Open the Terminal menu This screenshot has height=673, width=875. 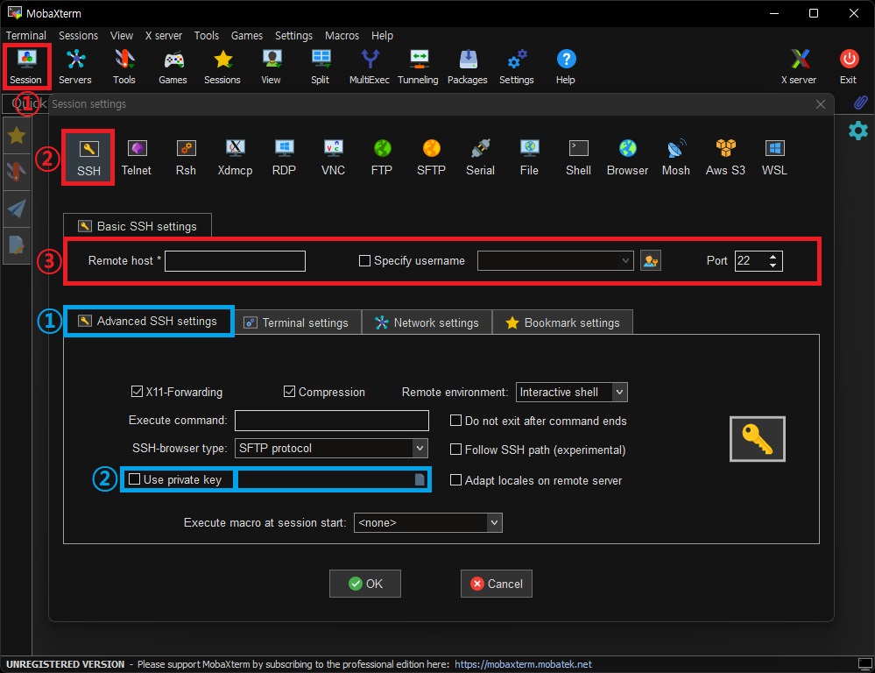click(25, 35)
